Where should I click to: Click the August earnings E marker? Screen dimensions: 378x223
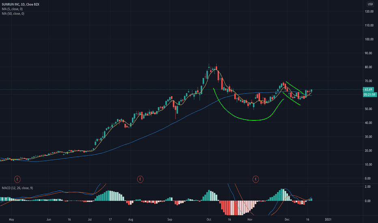click(x=140, y=179)
